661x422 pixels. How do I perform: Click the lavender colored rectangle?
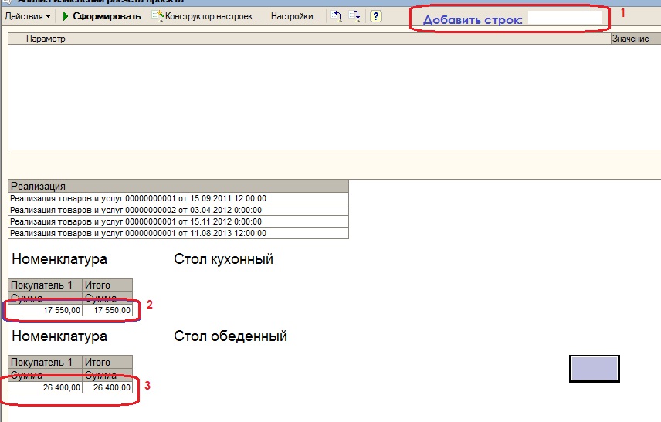594,369
